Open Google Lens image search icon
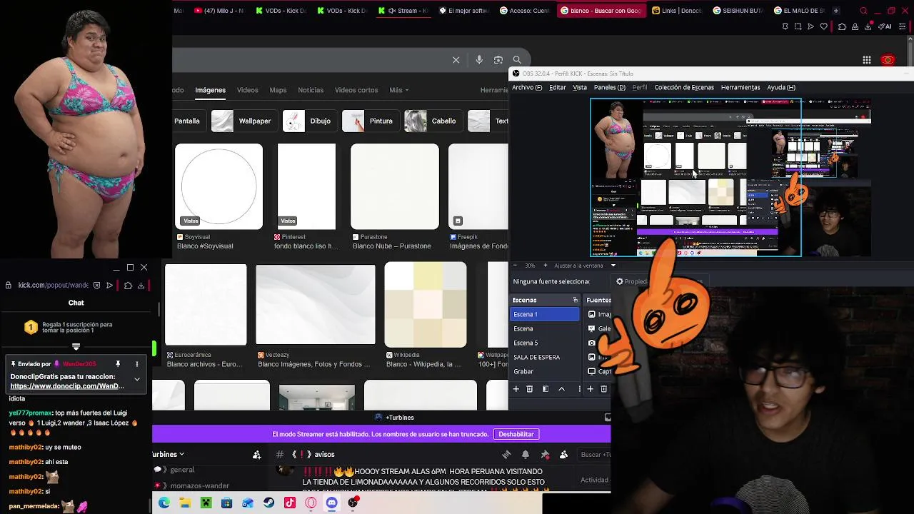The image size is (914, 514). 498,60
